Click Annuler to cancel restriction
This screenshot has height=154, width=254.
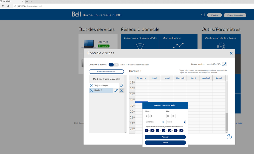[165, 143]
